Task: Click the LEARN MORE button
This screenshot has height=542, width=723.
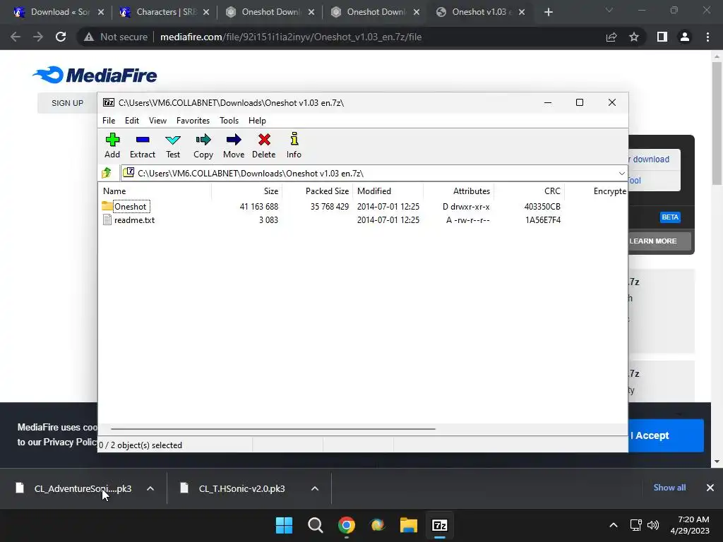Action: [660, 241]
